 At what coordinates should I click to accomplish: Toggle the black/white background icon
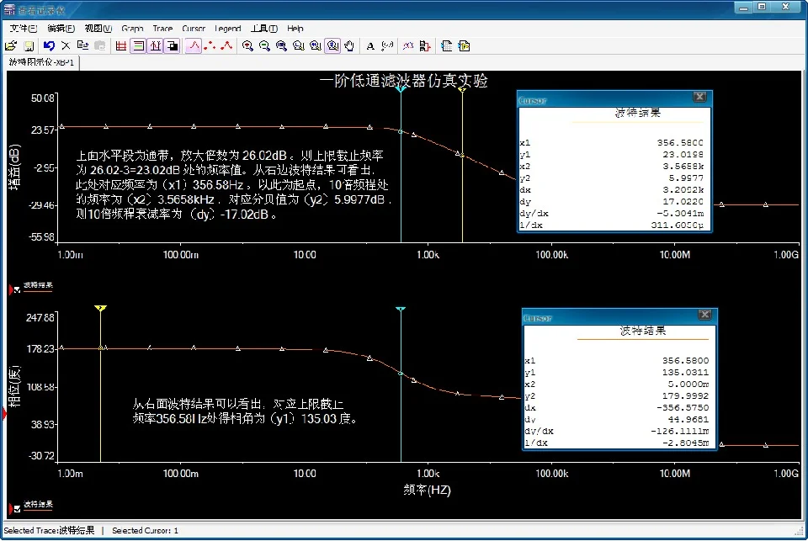tap(172, 46)
